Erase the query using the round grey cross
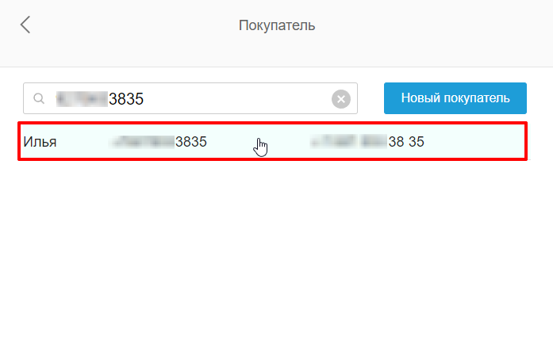This screenshot has height=348, width=553. point(340,99)
